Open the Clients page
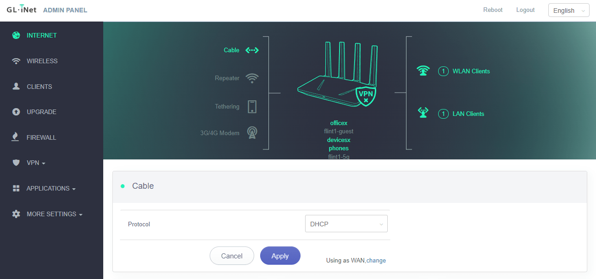Screen dimensions: 596x279 39,87
